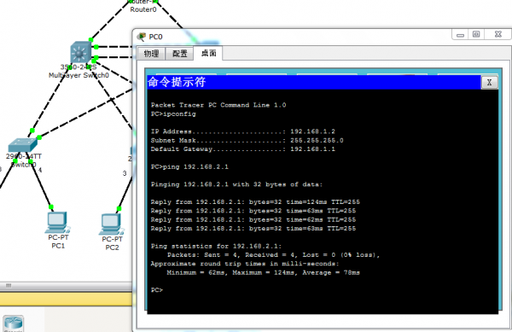Click the 'Ping statistics for 192.168.2.1' line
Image resolution: width=512 pixels, height=332 pixels.
coord(216,246)
